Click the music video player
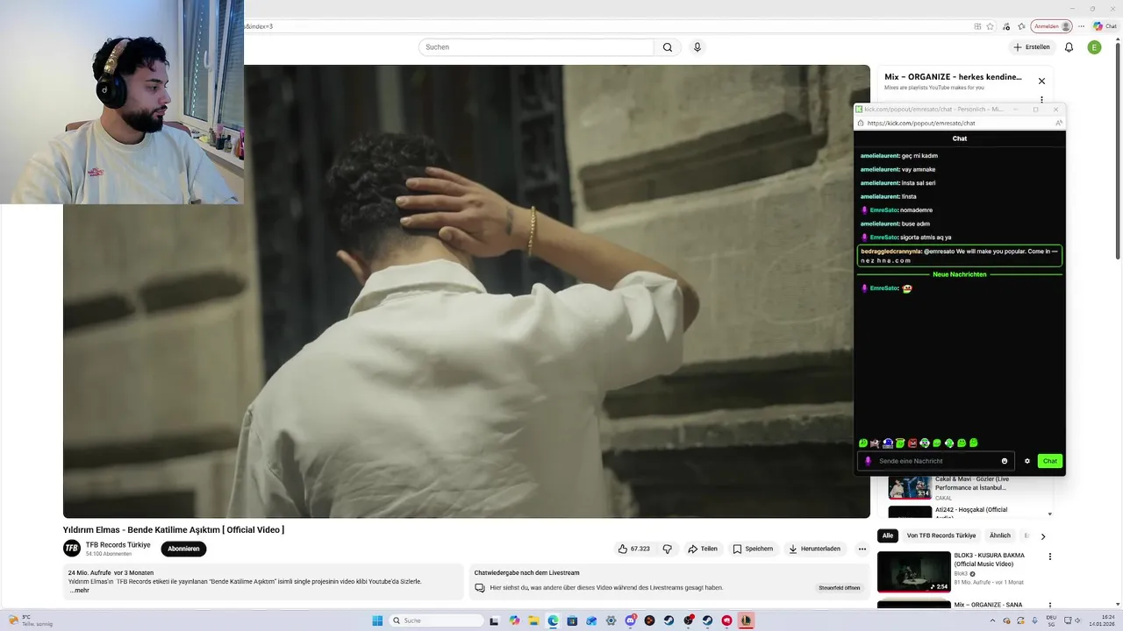This screenshot has height=631, width=1123. click(x=467, y=291)
